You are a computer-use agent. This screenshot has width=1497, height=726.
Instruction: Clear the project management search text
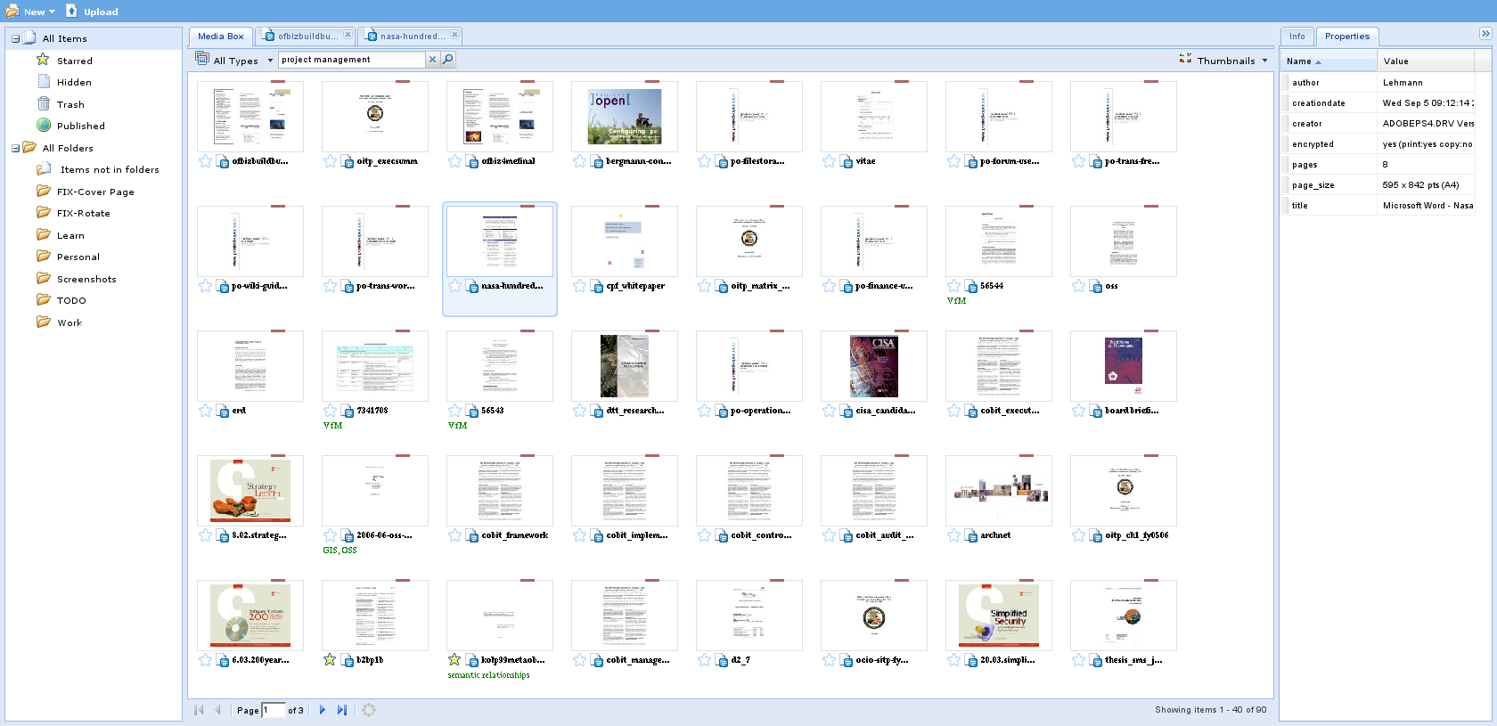(432, 60)
